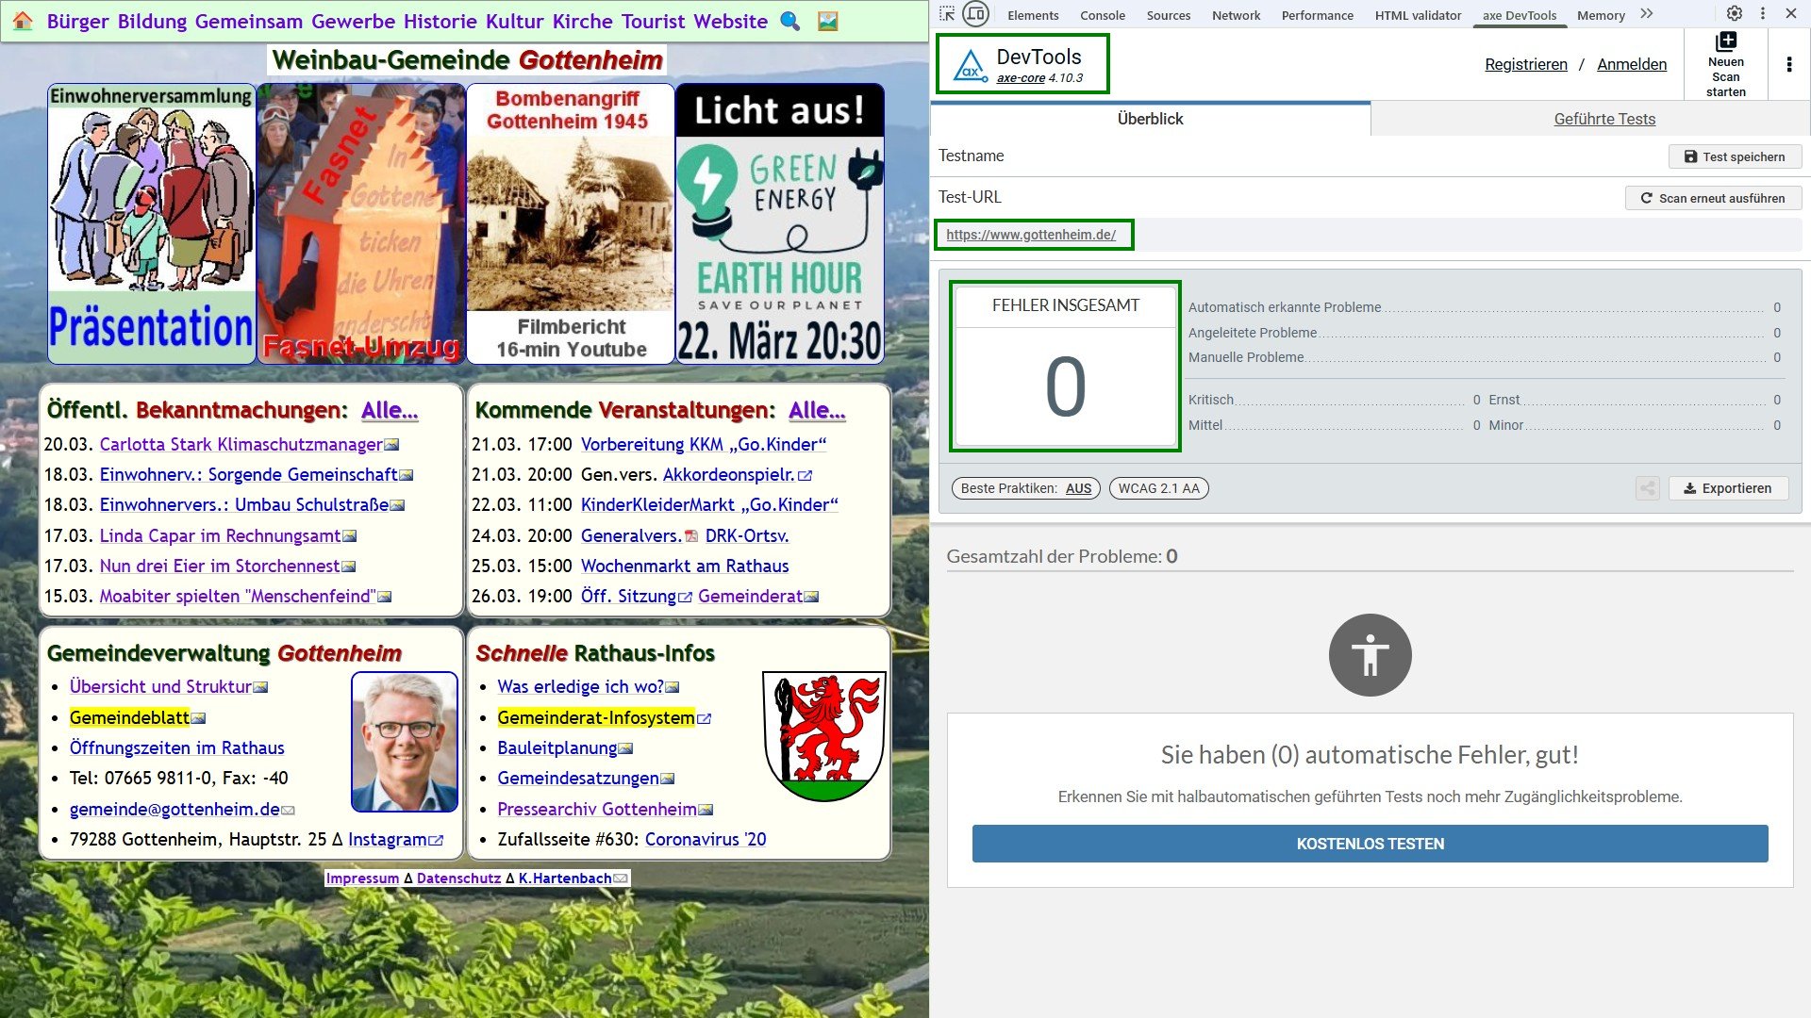Click Scan erneut ausführen button
Viewport: 1811px width, 1018px height.
coord(1712,198)
